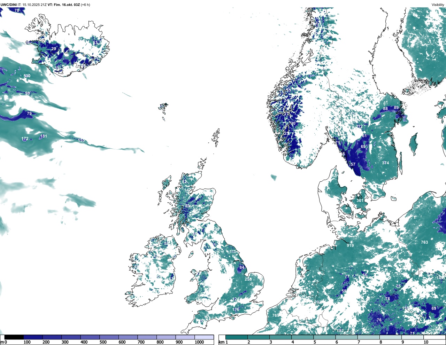Click the '98' value in the Atlantic
This screenshot has height=345, width=446.
[x=28, y=93]
